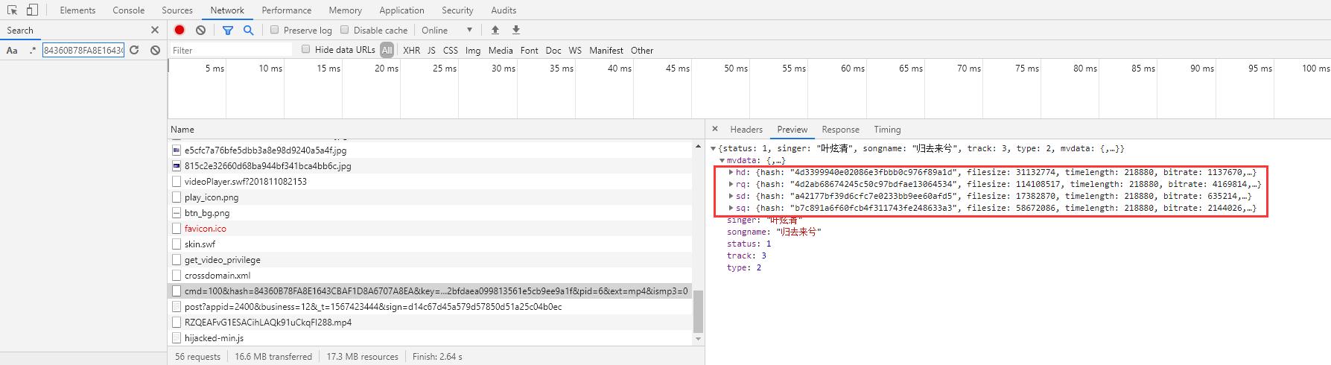Stop recording network log with red button
The image size is (1331, 365).
coord(180,30)
